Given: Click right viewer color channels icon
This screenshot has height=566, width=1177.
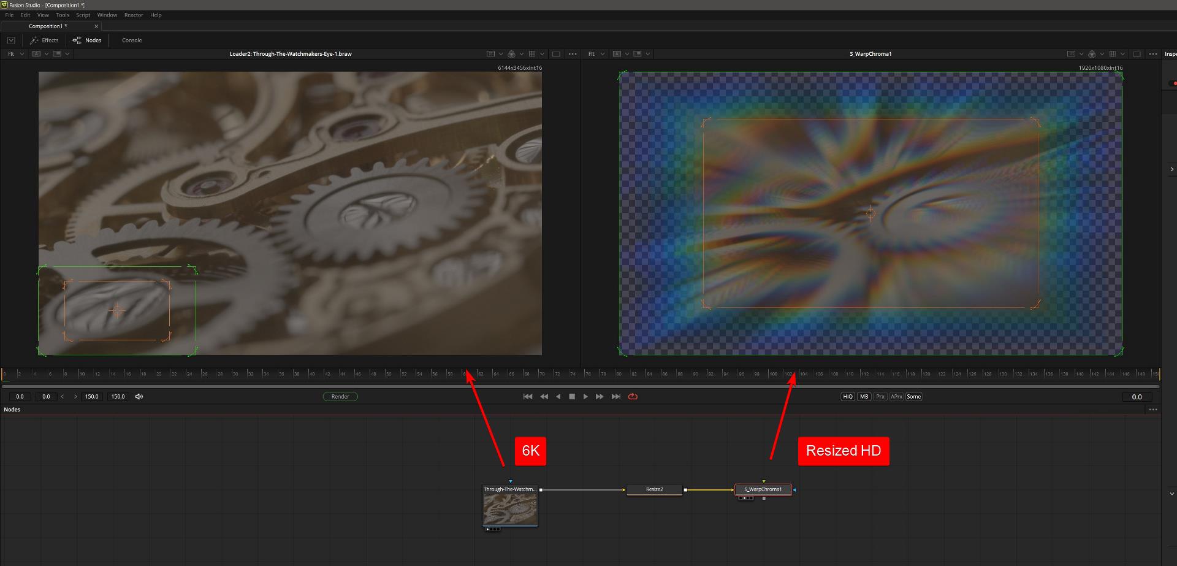Looking at the screenshot, I should click(x=1092, y=54).
